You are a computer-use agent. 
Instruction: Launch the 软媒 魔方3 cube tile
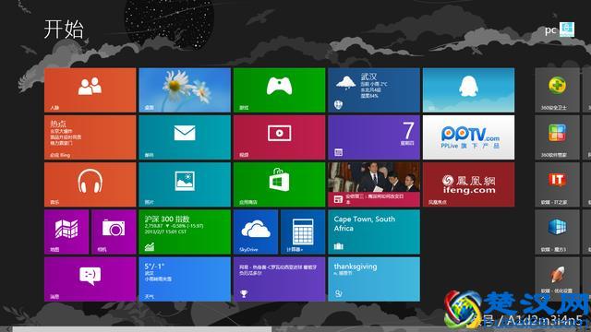click(557, 231)
